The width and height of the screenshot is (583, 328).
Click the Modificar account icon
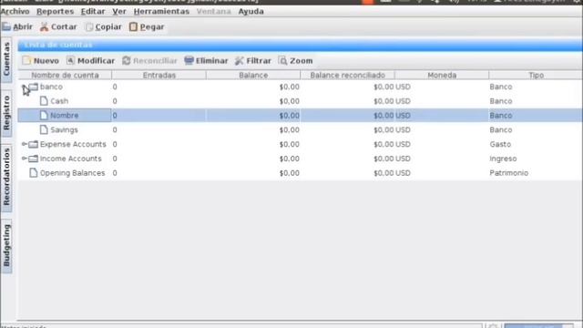pyautogui.click(x=71, y=60)
